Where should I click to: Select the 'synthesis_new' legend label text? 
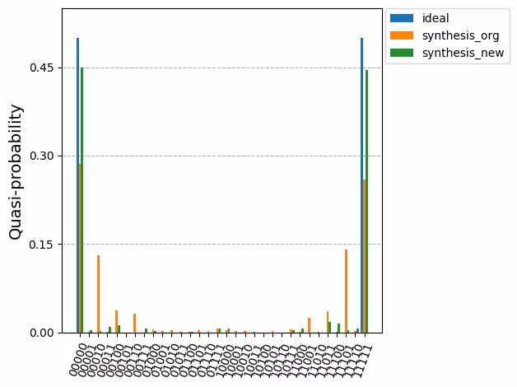pos(462,53)
